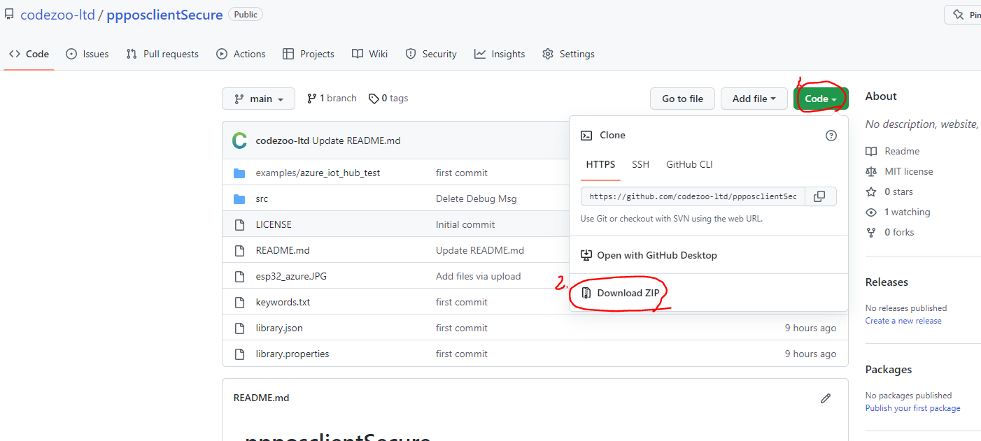
Task: Open the library.json file
Action: coord(279,328)
